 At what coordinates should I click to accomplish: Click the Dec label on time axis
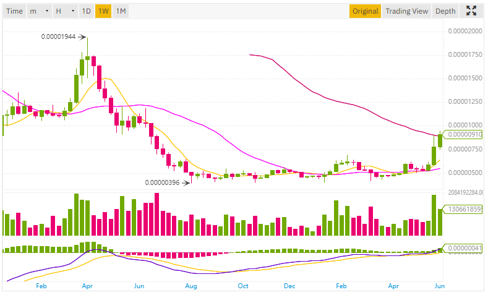click(289, 286)
